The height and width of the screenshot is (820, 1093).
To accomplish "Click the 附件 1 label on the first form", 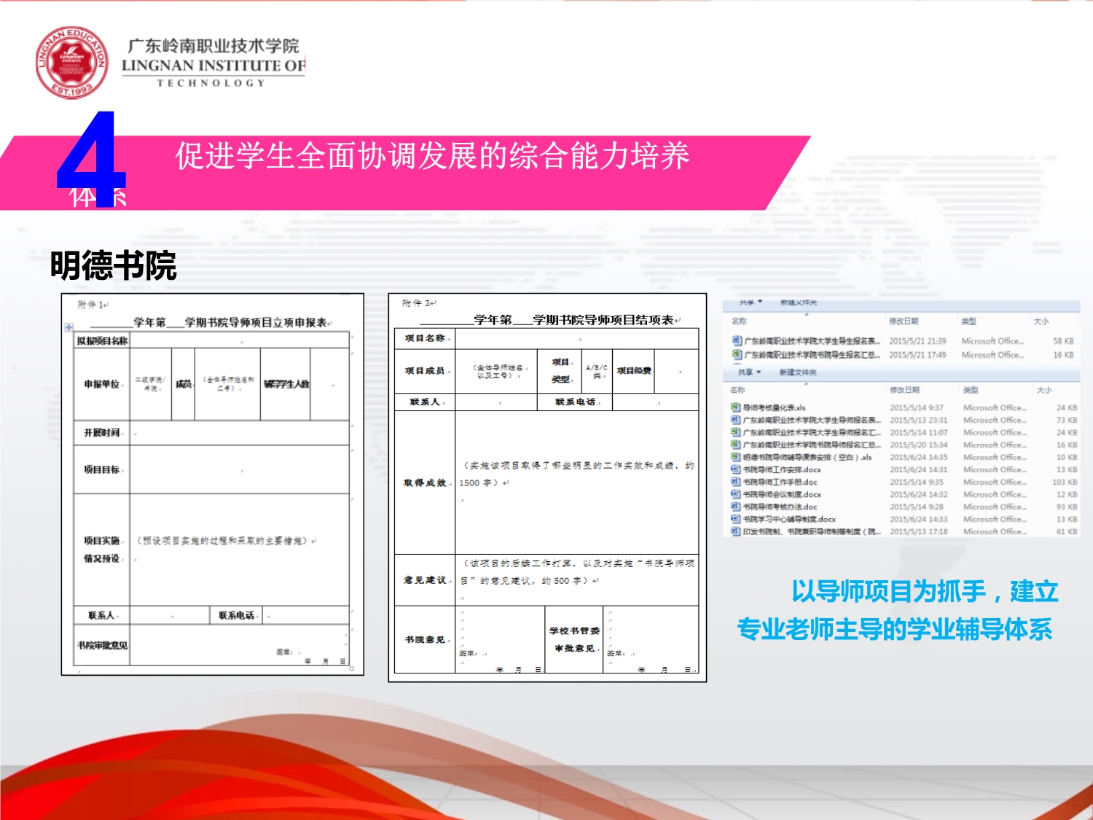I will coord(93,305).
